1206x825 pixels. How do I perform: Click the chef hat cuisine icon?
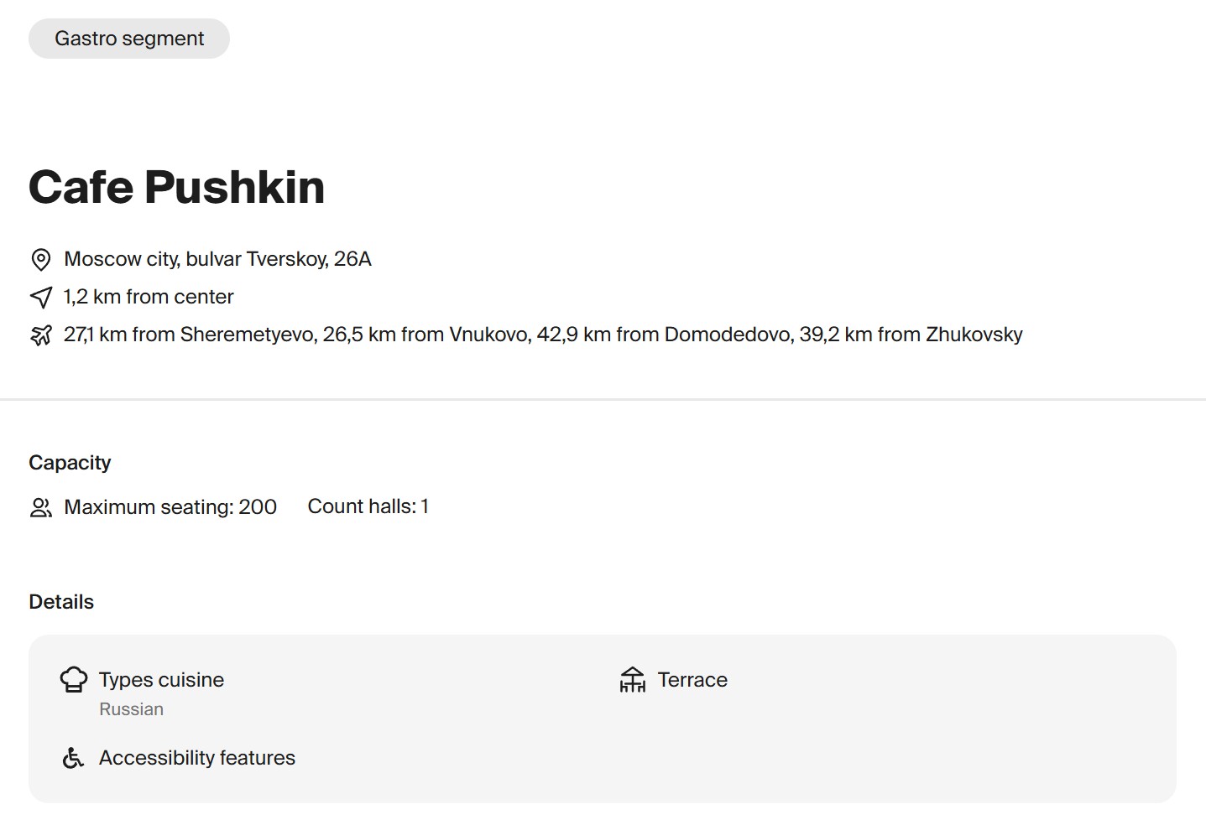pyautogui.click(x=74, y=679)
